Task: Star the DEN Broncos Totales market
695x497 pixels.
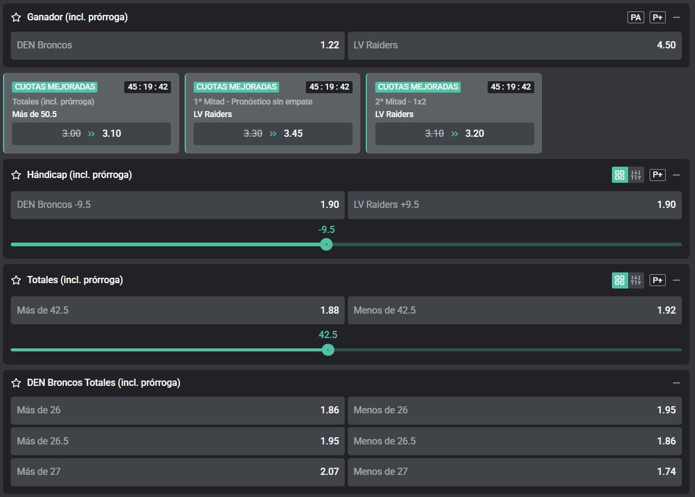Action: tap(16, 383)
